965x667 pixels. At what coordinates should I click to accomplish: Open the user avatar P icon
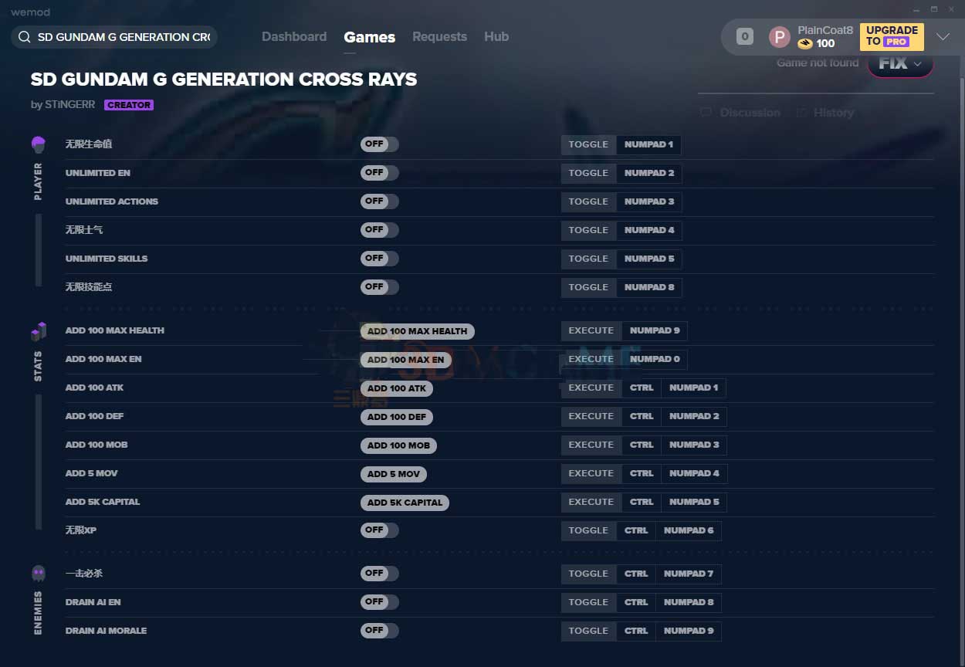pos(780,36)
